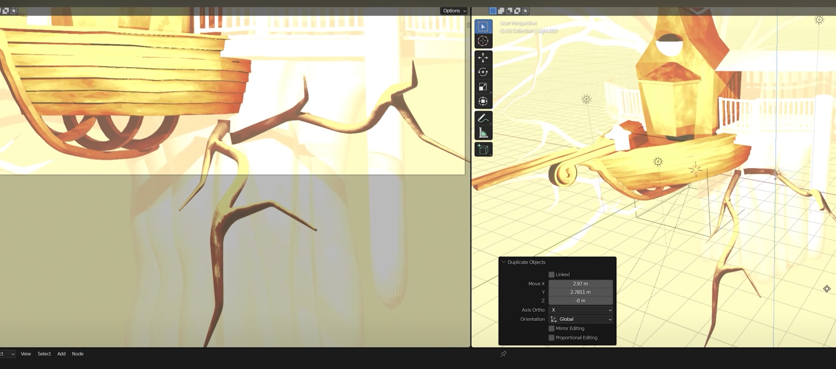
Task: Click the Move X value field
Action: pyautogui.click(x=581, y=284)
